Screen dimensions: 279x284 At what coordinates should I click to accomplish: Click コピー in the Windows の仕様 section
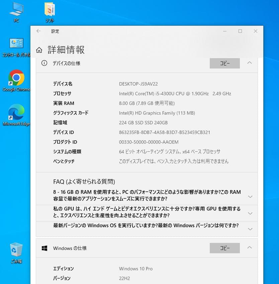pyautogui.click(x=224, y=248)
